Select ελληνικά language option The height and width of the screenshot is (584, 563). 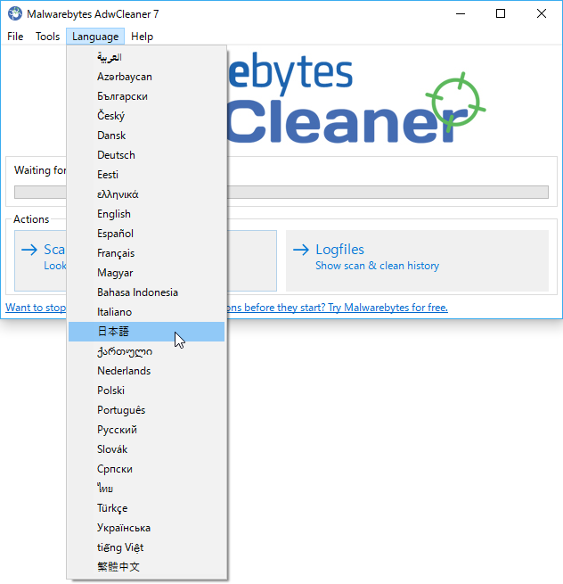[x=147, y=194]
